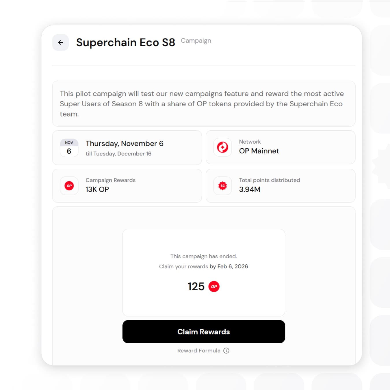390x390 pixels.
Task: Click the OP Mainnet network name
Action: (x=259, y=151)
